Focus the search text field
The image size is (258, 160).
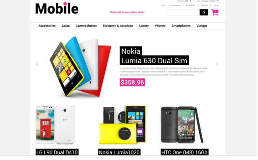point(183,12)
